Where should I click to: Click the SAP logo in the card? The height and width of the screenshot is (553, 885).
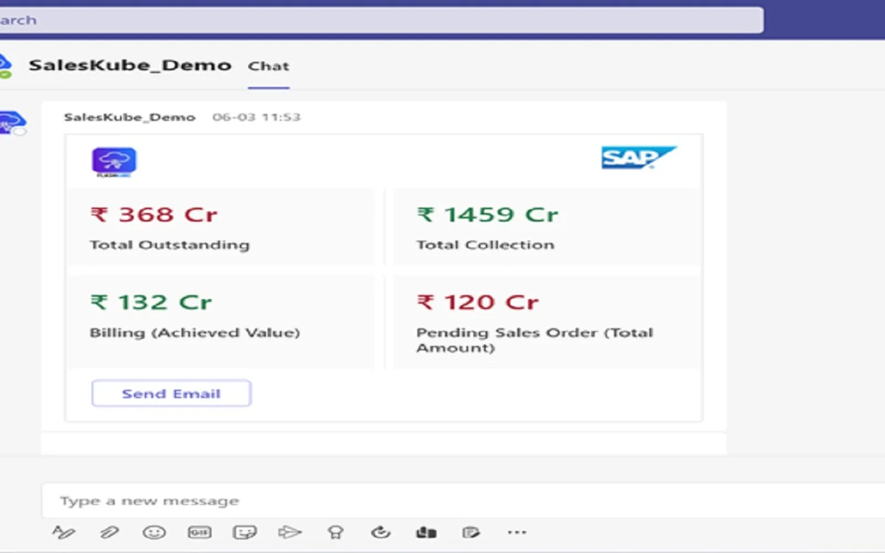pyautogui.click(x=638, y=157)
